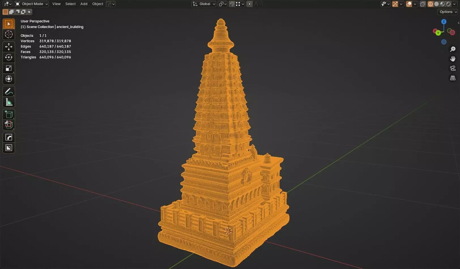Viewport: 460px width, 269px height.
Task: Switch to solid viewport shading
Action: coord(436,4)
